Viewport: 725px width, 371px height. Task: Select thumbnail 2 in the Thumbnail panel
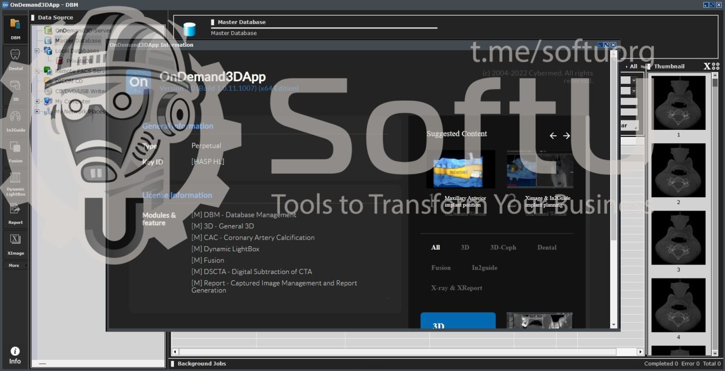(x=678, y=170)
